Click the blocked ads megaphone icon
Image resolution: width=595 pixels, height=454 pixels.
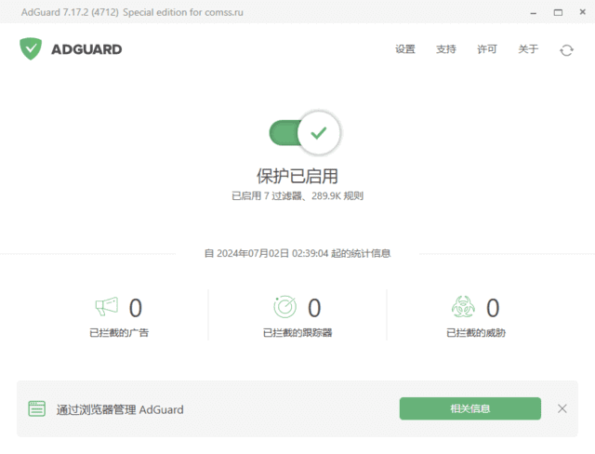[107, 306]
